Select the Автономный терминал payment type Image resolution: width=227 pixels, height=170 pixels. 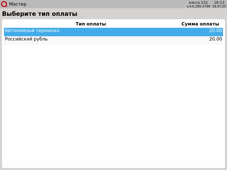coord(32,31)
